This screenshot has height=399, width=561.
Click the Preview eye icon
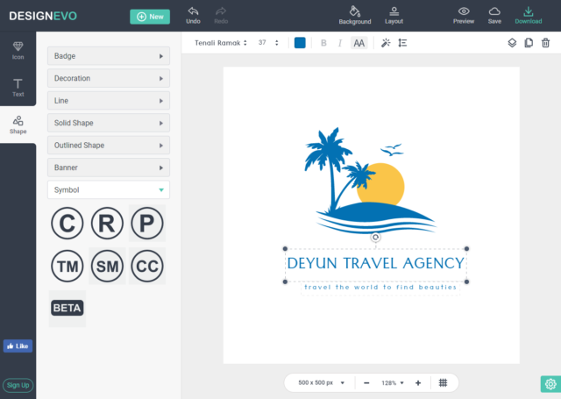click(x=464, y=11)
